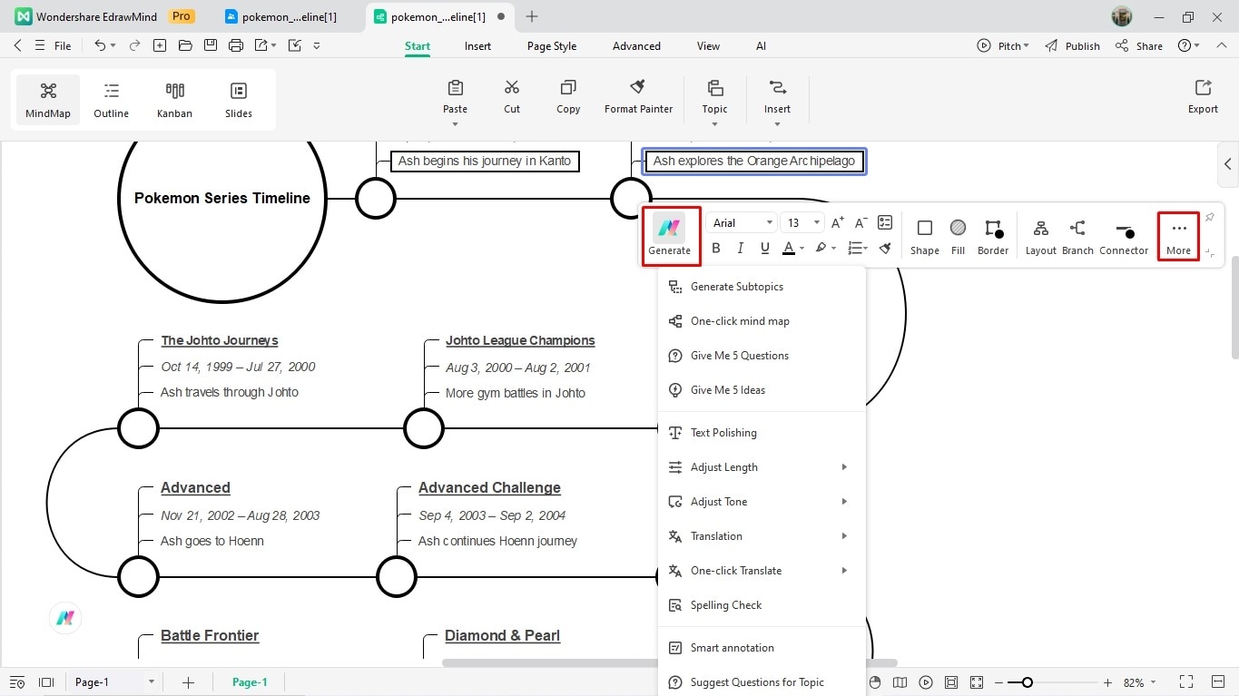Viewport: 1239px width, 696px height.
Task: Switch to Slides view mode
Action: [x=239, y=100]
